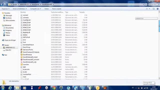Navigate to WINDOWS (C:) in address bar
160x90 pixels.
[x=24, y=4]
